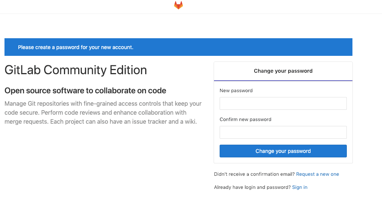Click the Didn't receive a confirmation email text
Screen dimensions: 382x217
[x=254, y=174]
